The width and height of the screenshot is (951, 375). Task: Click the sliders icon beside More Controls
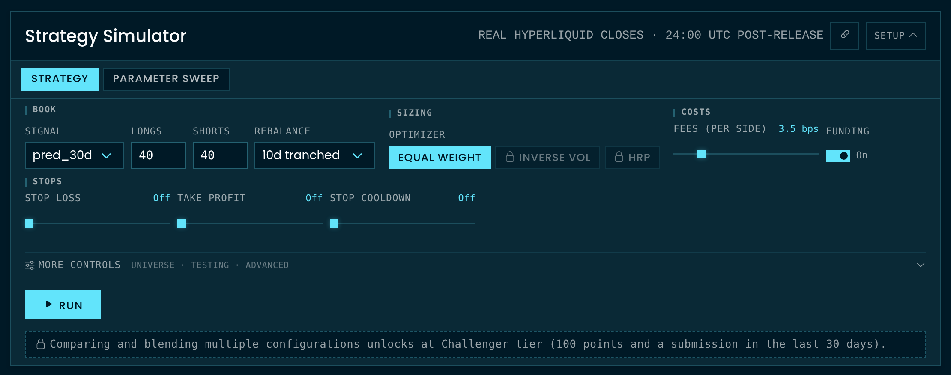point(30,265)
